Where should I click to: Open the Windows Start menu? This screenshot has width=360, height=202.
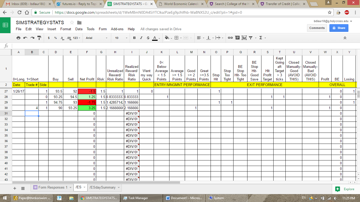(x=5, y=198)
